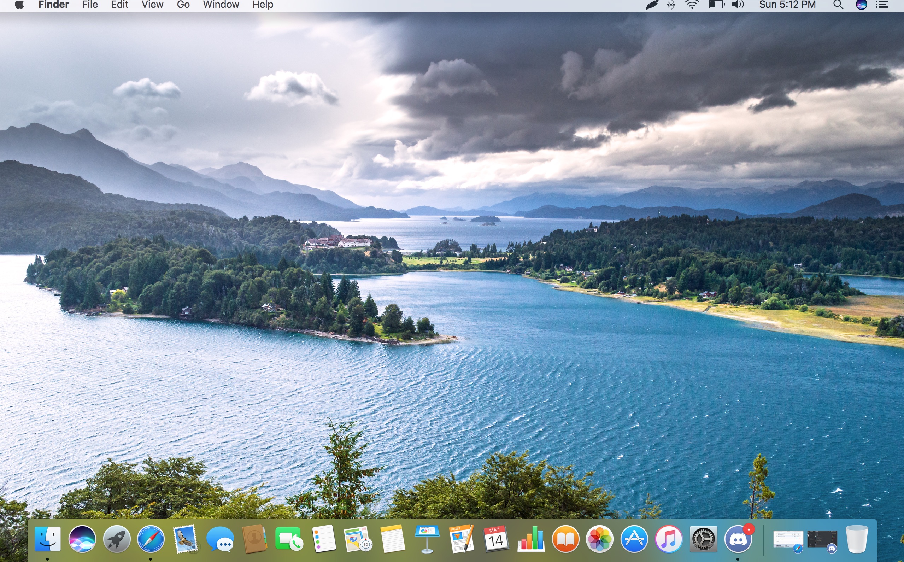Launch Keynote from the Dock
Viewport: 904px width, 562px height.
point(427,539)
